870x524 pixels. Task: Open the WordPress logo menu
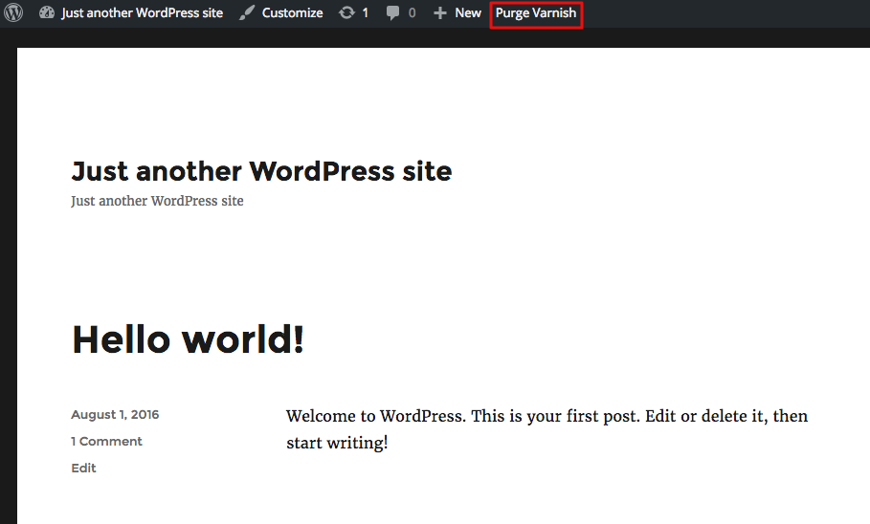pyautogui.click(x=14, y=13)
